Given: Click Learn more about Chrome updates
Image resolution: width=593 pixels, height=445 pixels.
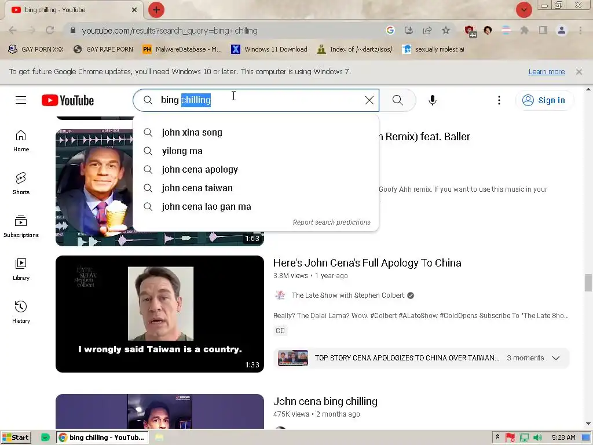Looking at the screenshot, I should tap(547, 72).
